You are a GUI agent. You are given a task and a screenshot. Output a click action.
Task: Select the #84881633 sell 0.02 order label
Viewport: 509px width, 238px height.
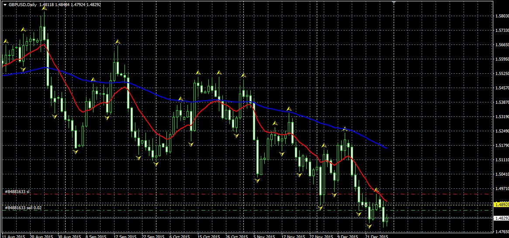23,207
